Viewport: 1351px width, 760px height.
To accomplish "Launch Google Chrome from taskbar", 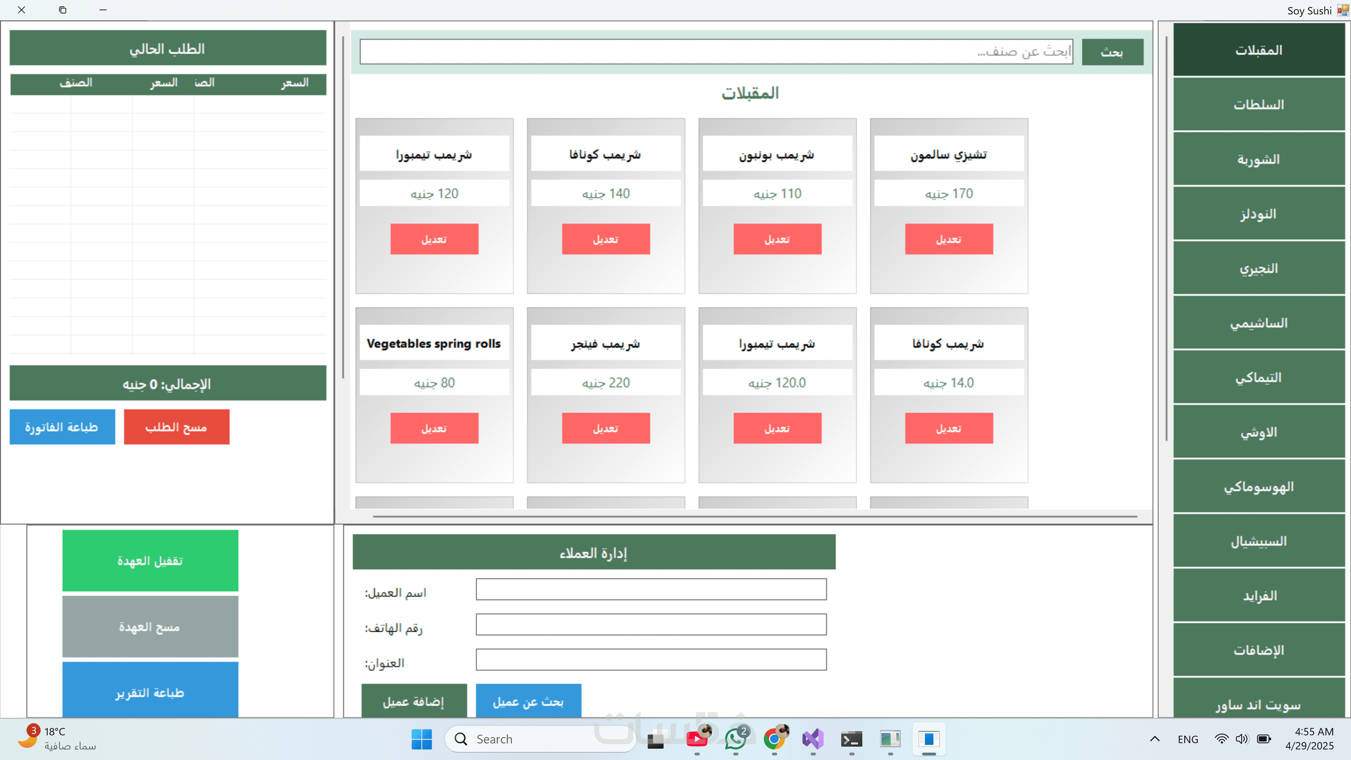I will [x=774, y=739].
